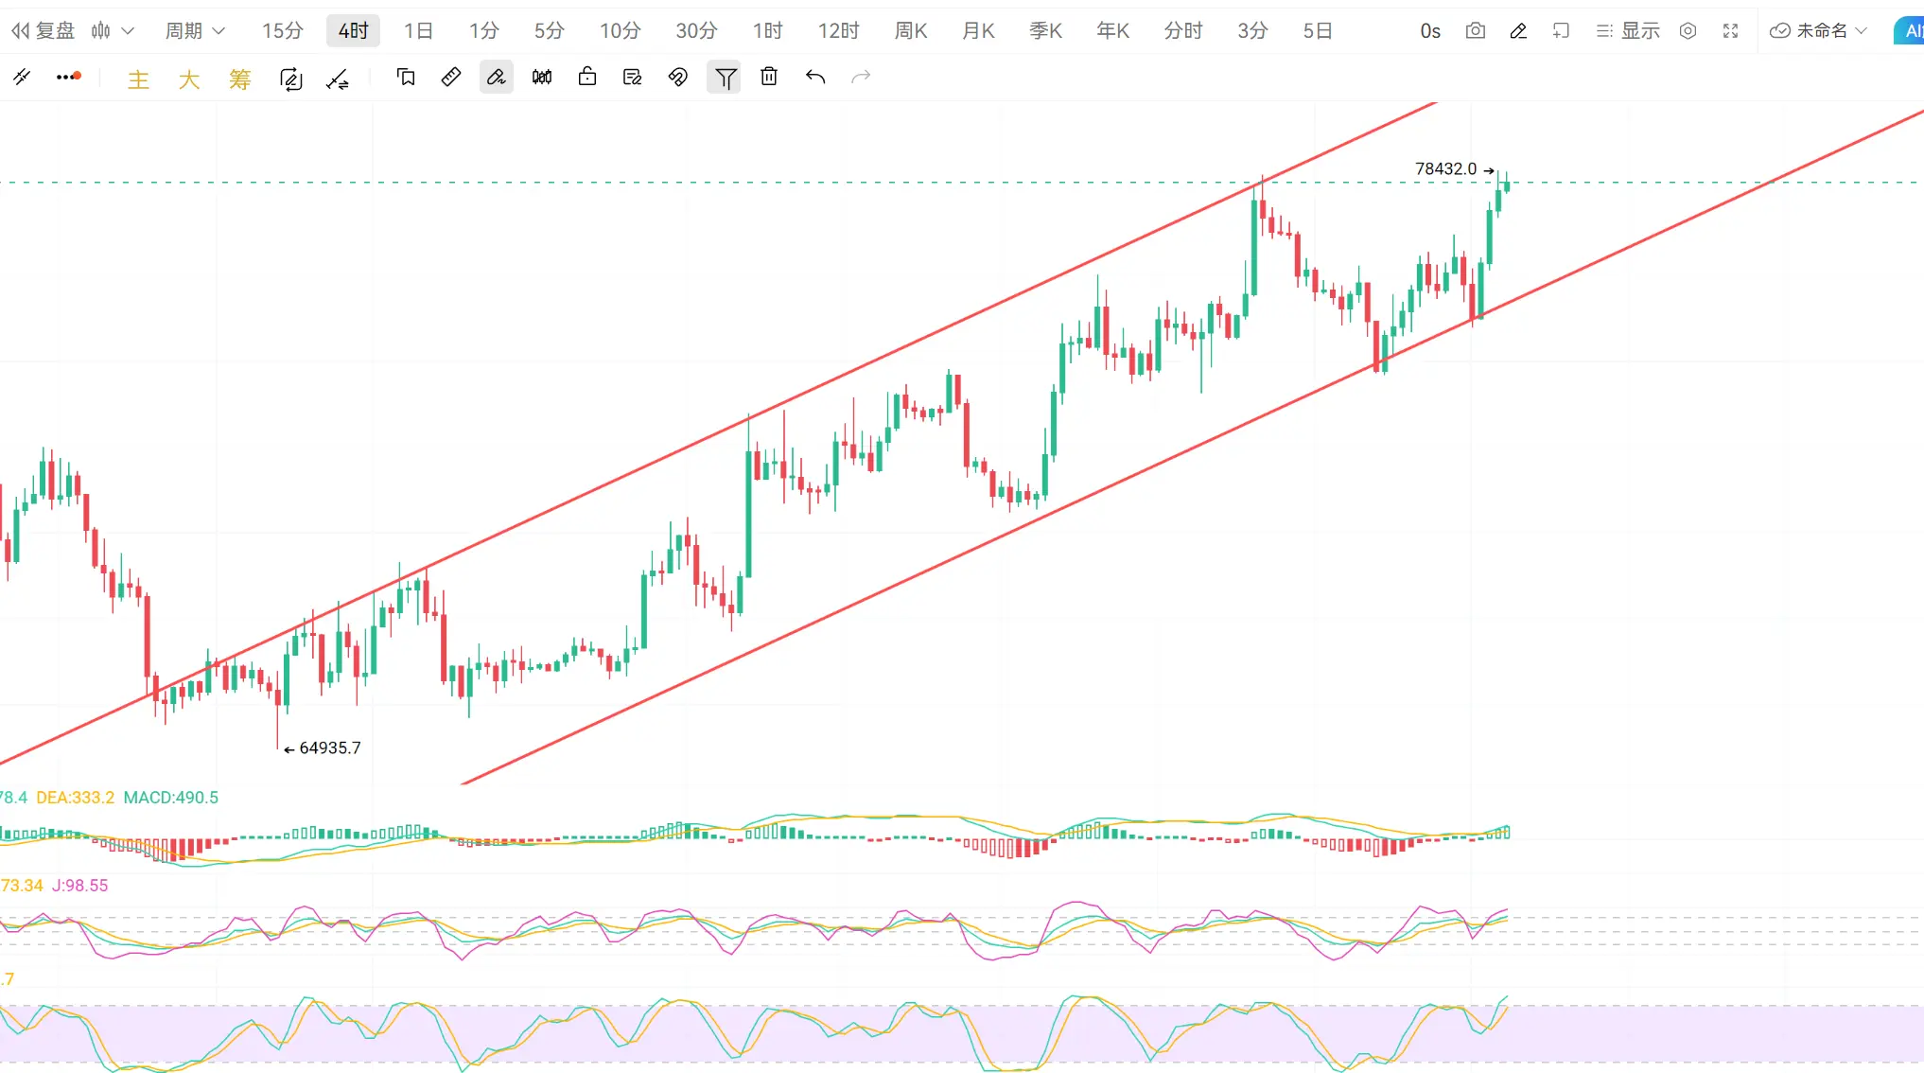Click the undo arrow icon
Screen dimensions: 1924x1073
click(x=815, y=78)
